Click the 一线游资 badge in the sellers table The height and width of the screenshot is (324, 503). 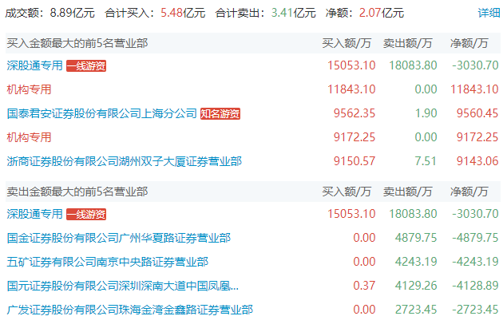(86, 215)
